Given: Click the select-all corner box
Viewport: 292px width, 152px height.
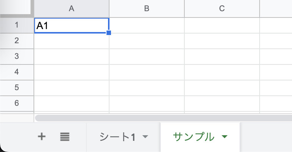Looking at the screenshot, I should point(16,9).
